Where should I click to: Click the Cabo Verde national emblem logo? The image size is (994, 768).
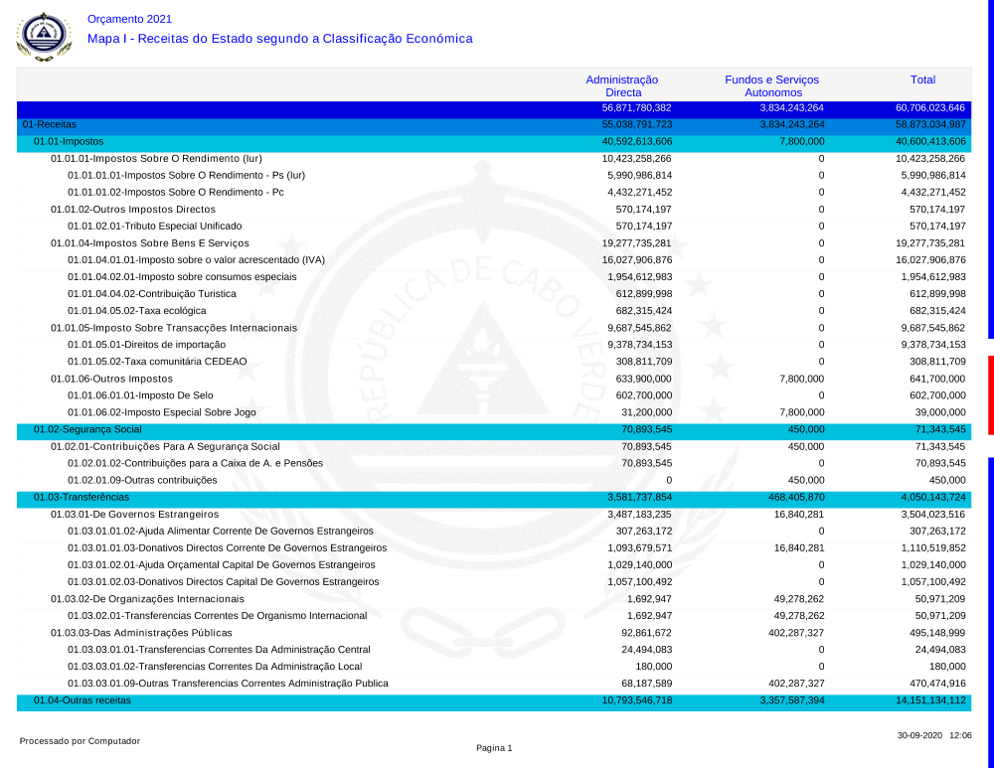point(43,37)
